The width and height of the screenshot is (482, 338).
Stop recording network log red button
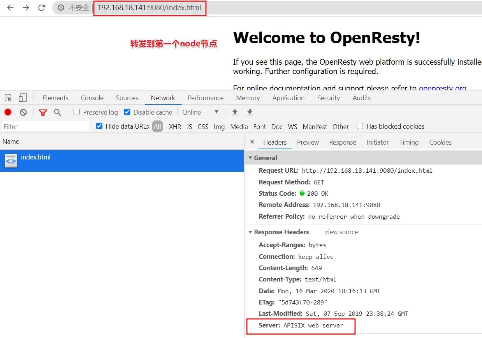[x=8, y=112]
